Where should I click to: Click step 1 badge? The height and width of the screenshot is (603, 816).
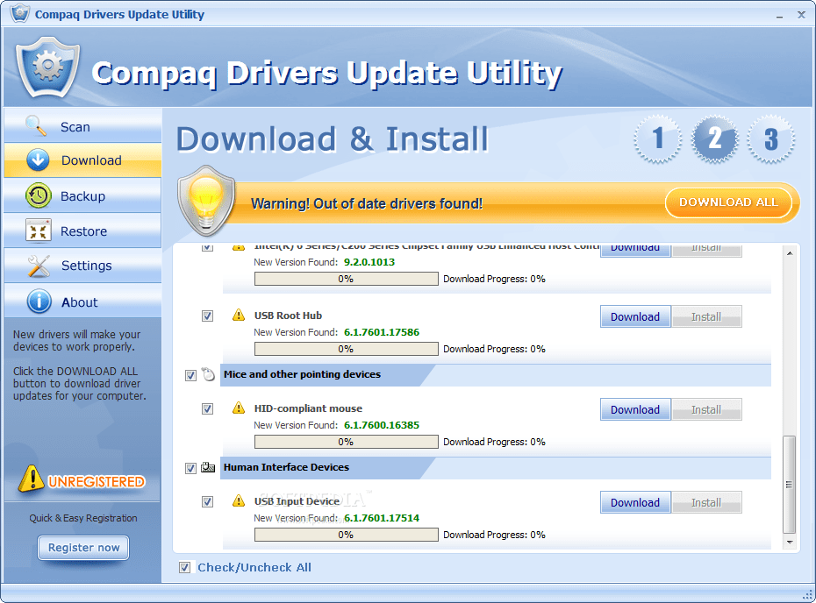[x=658, y=139]
